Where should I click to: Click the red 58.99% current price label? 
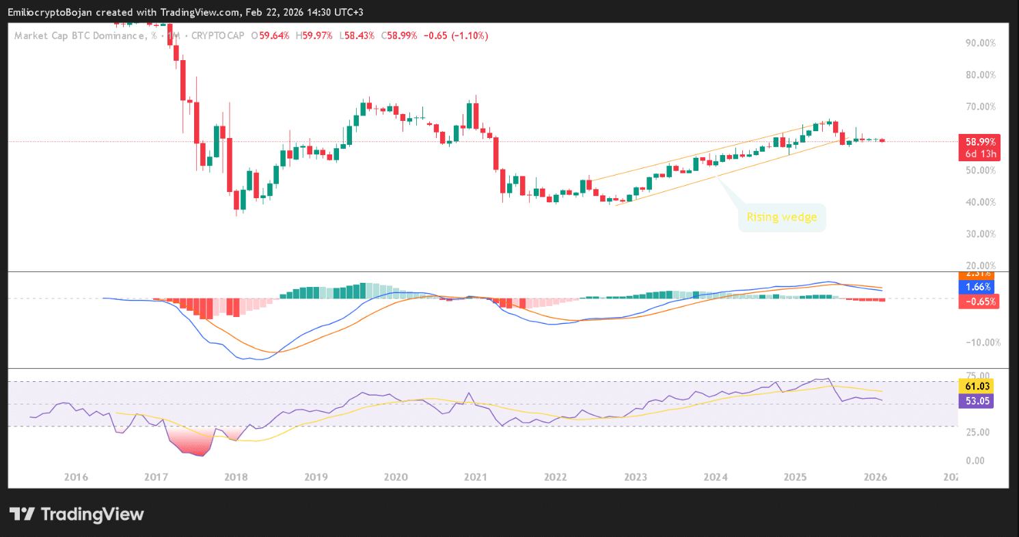tap(979, 141)
